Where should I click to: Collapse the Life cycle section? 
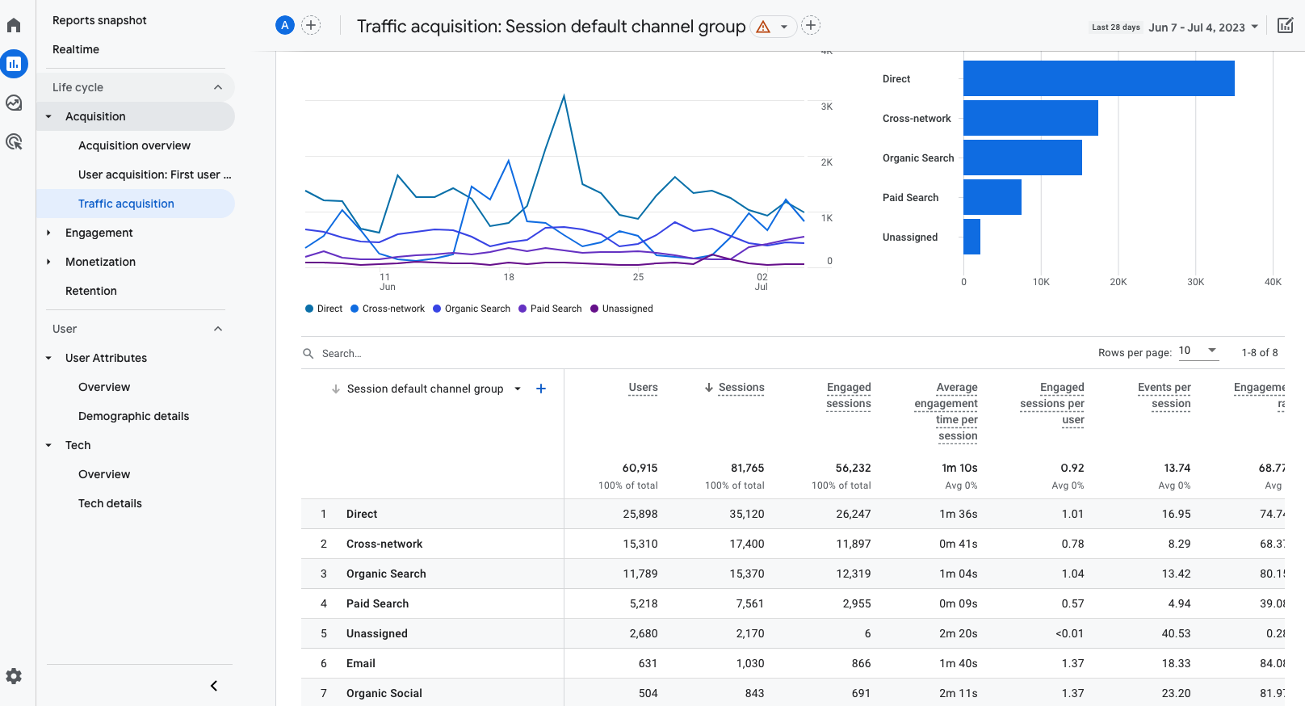tap(217, 87)
